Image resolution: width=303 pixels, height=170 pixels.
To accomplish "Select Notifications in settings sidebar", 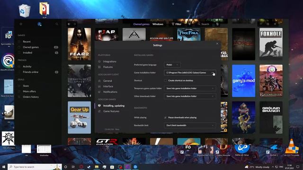I will click(110, 92).
